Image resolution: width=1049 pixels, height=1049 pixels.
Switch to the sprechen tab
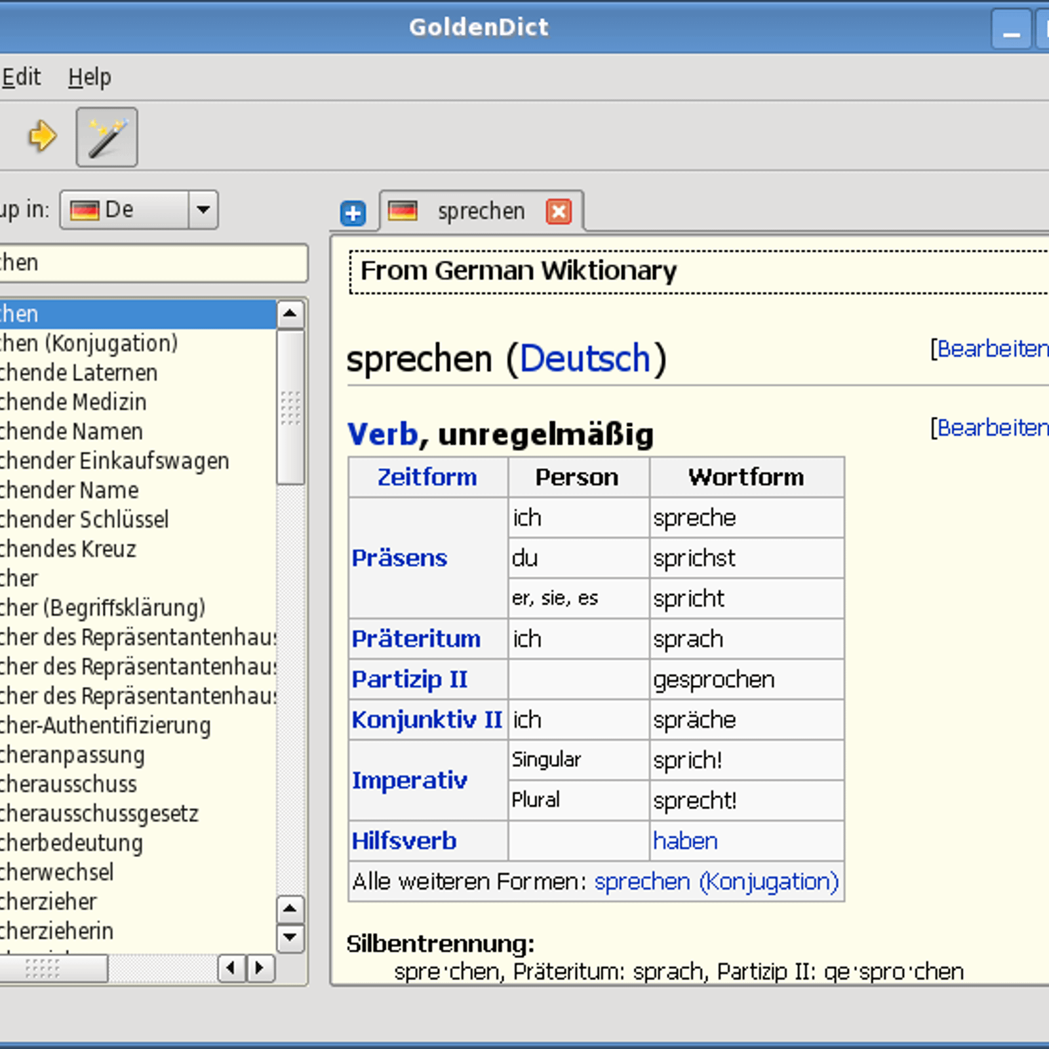(x=482, y=211)
